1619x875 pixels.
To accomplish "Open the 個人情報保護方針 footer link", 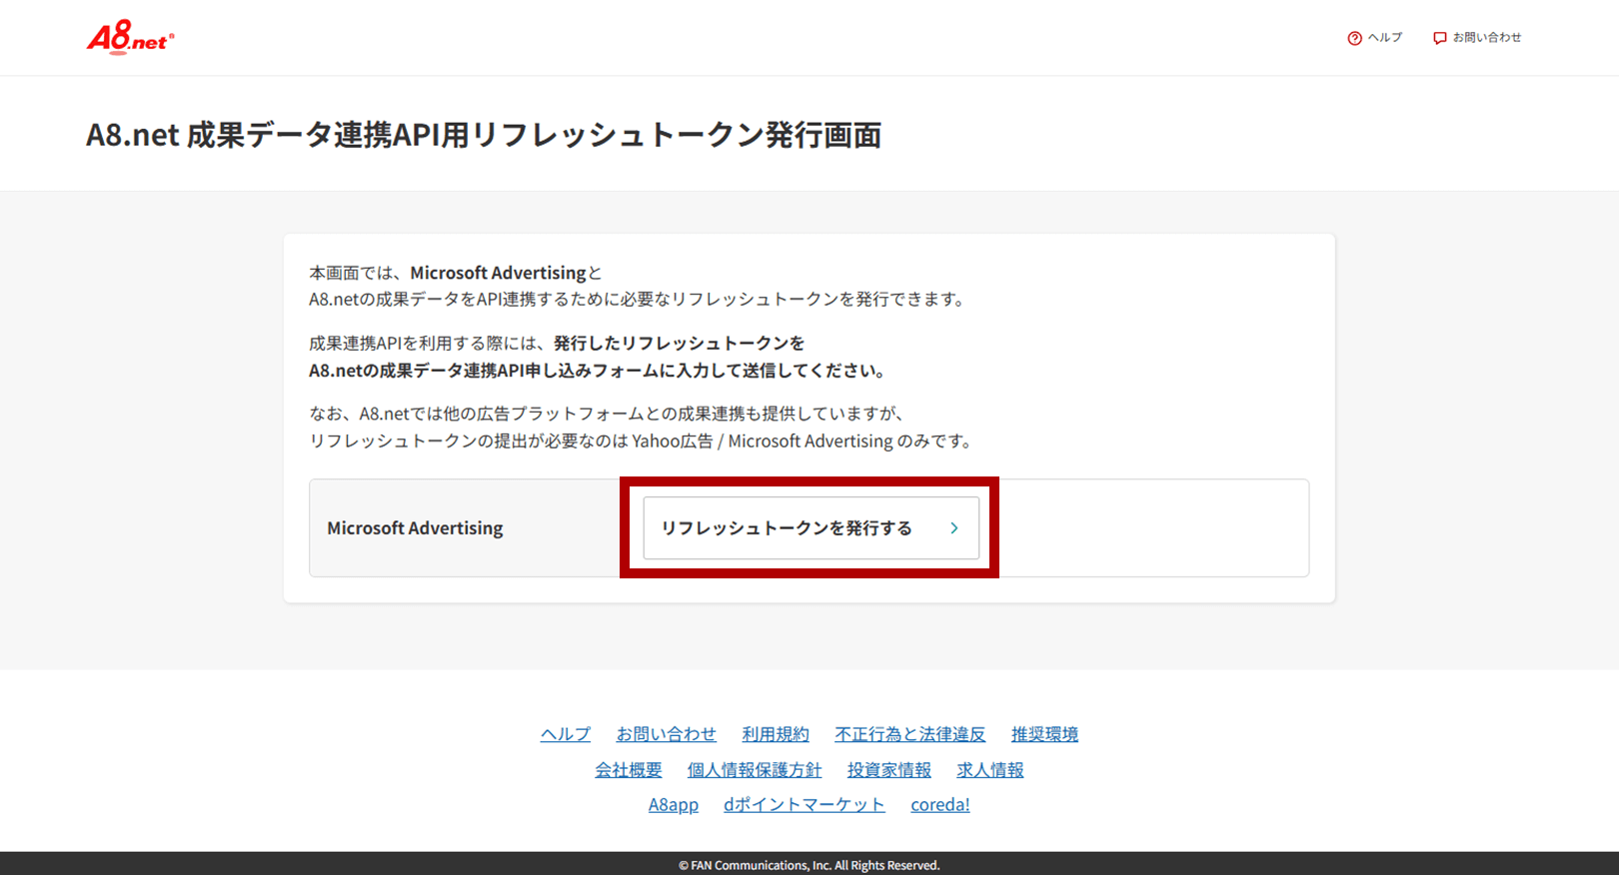I will [755, 770].
